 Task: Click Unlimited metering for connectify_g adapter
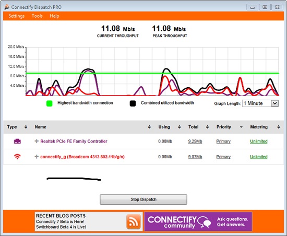tap(259, 157)
